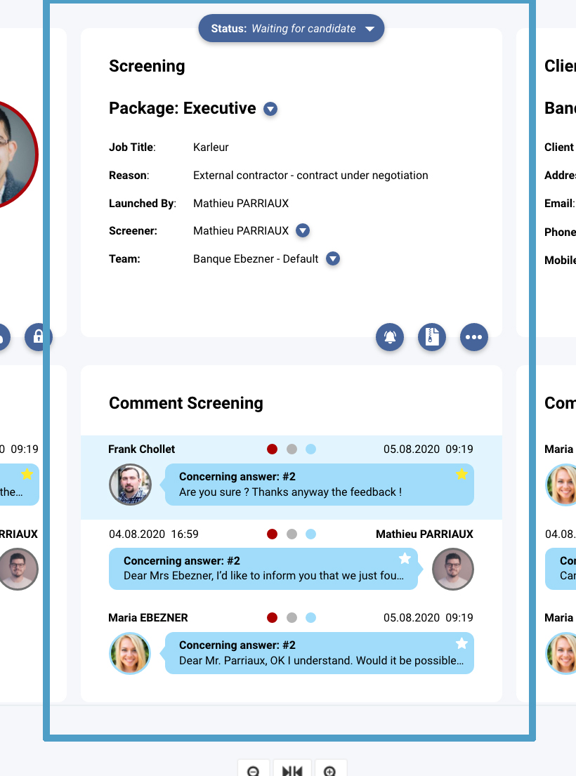The image size is (576, 776).
Task: Open the three-dot more options button
Action: point(474,337)
